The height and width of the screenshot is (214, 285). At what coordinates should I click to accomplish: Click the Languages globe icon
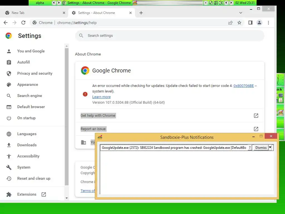point(9,134)
